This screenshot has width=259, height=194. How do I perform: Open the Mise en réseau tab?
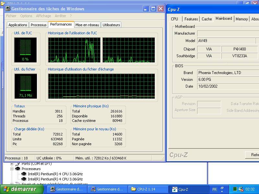87,25
